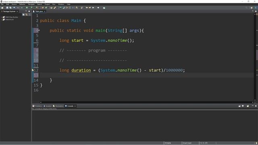
Task: Click the Forward navigation arrow in toolbar
Action: pyautogui.click(x=98, y=8)
